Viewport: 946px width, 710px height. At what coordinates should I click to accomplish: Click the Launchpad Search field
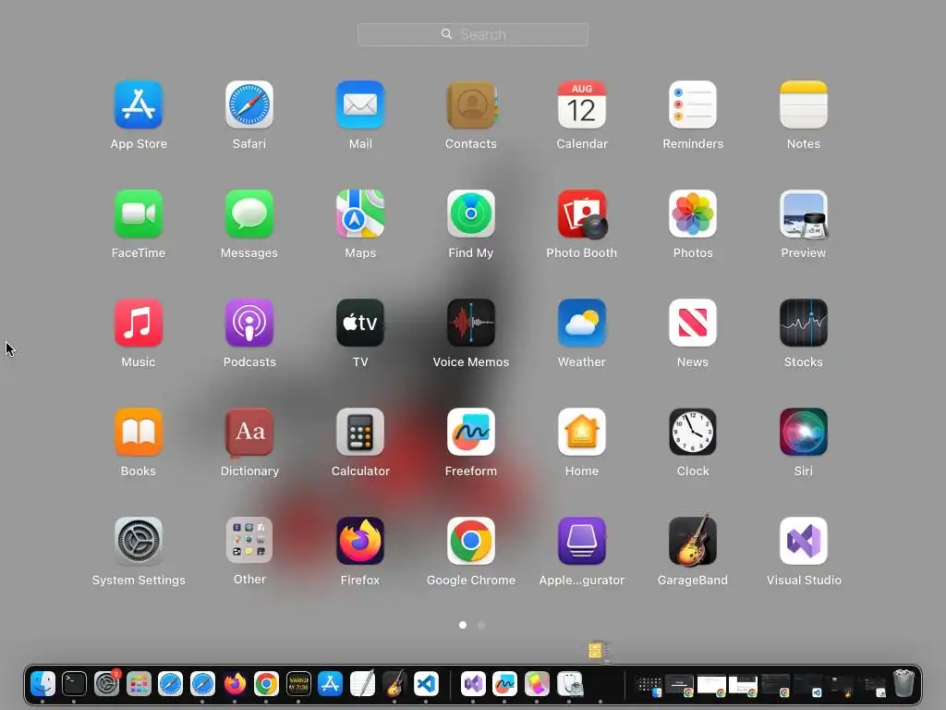pos(472,34)
